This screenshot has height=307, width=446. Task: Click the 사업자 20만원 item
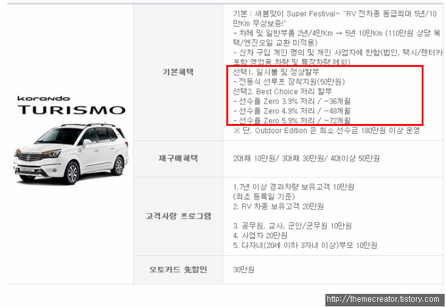pyautogui.click(x=260, y=235)
